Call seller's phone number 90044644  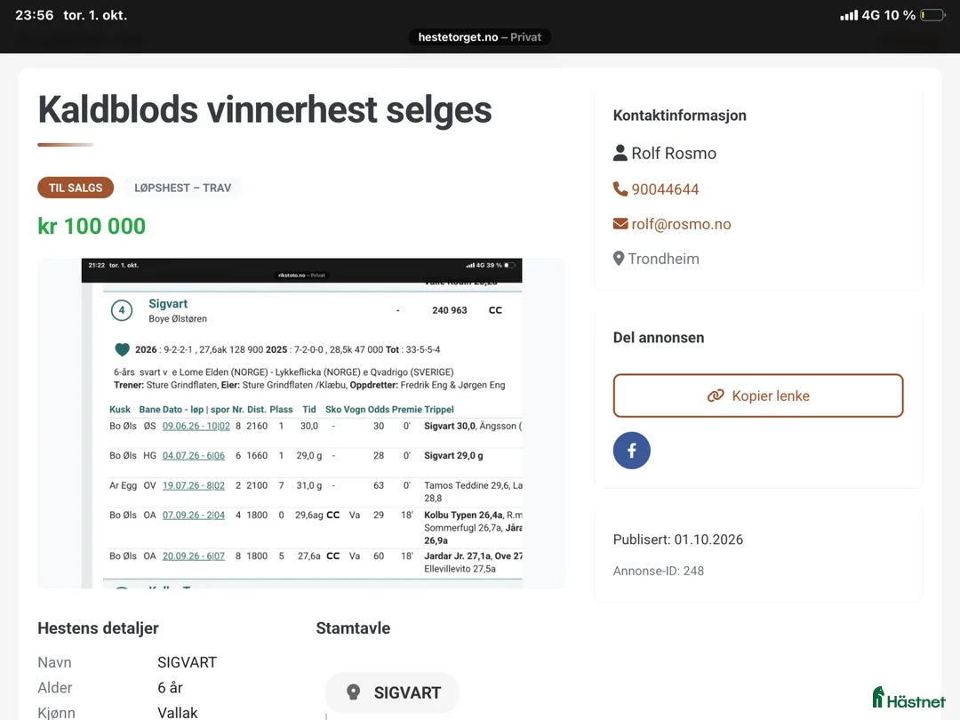665,189
